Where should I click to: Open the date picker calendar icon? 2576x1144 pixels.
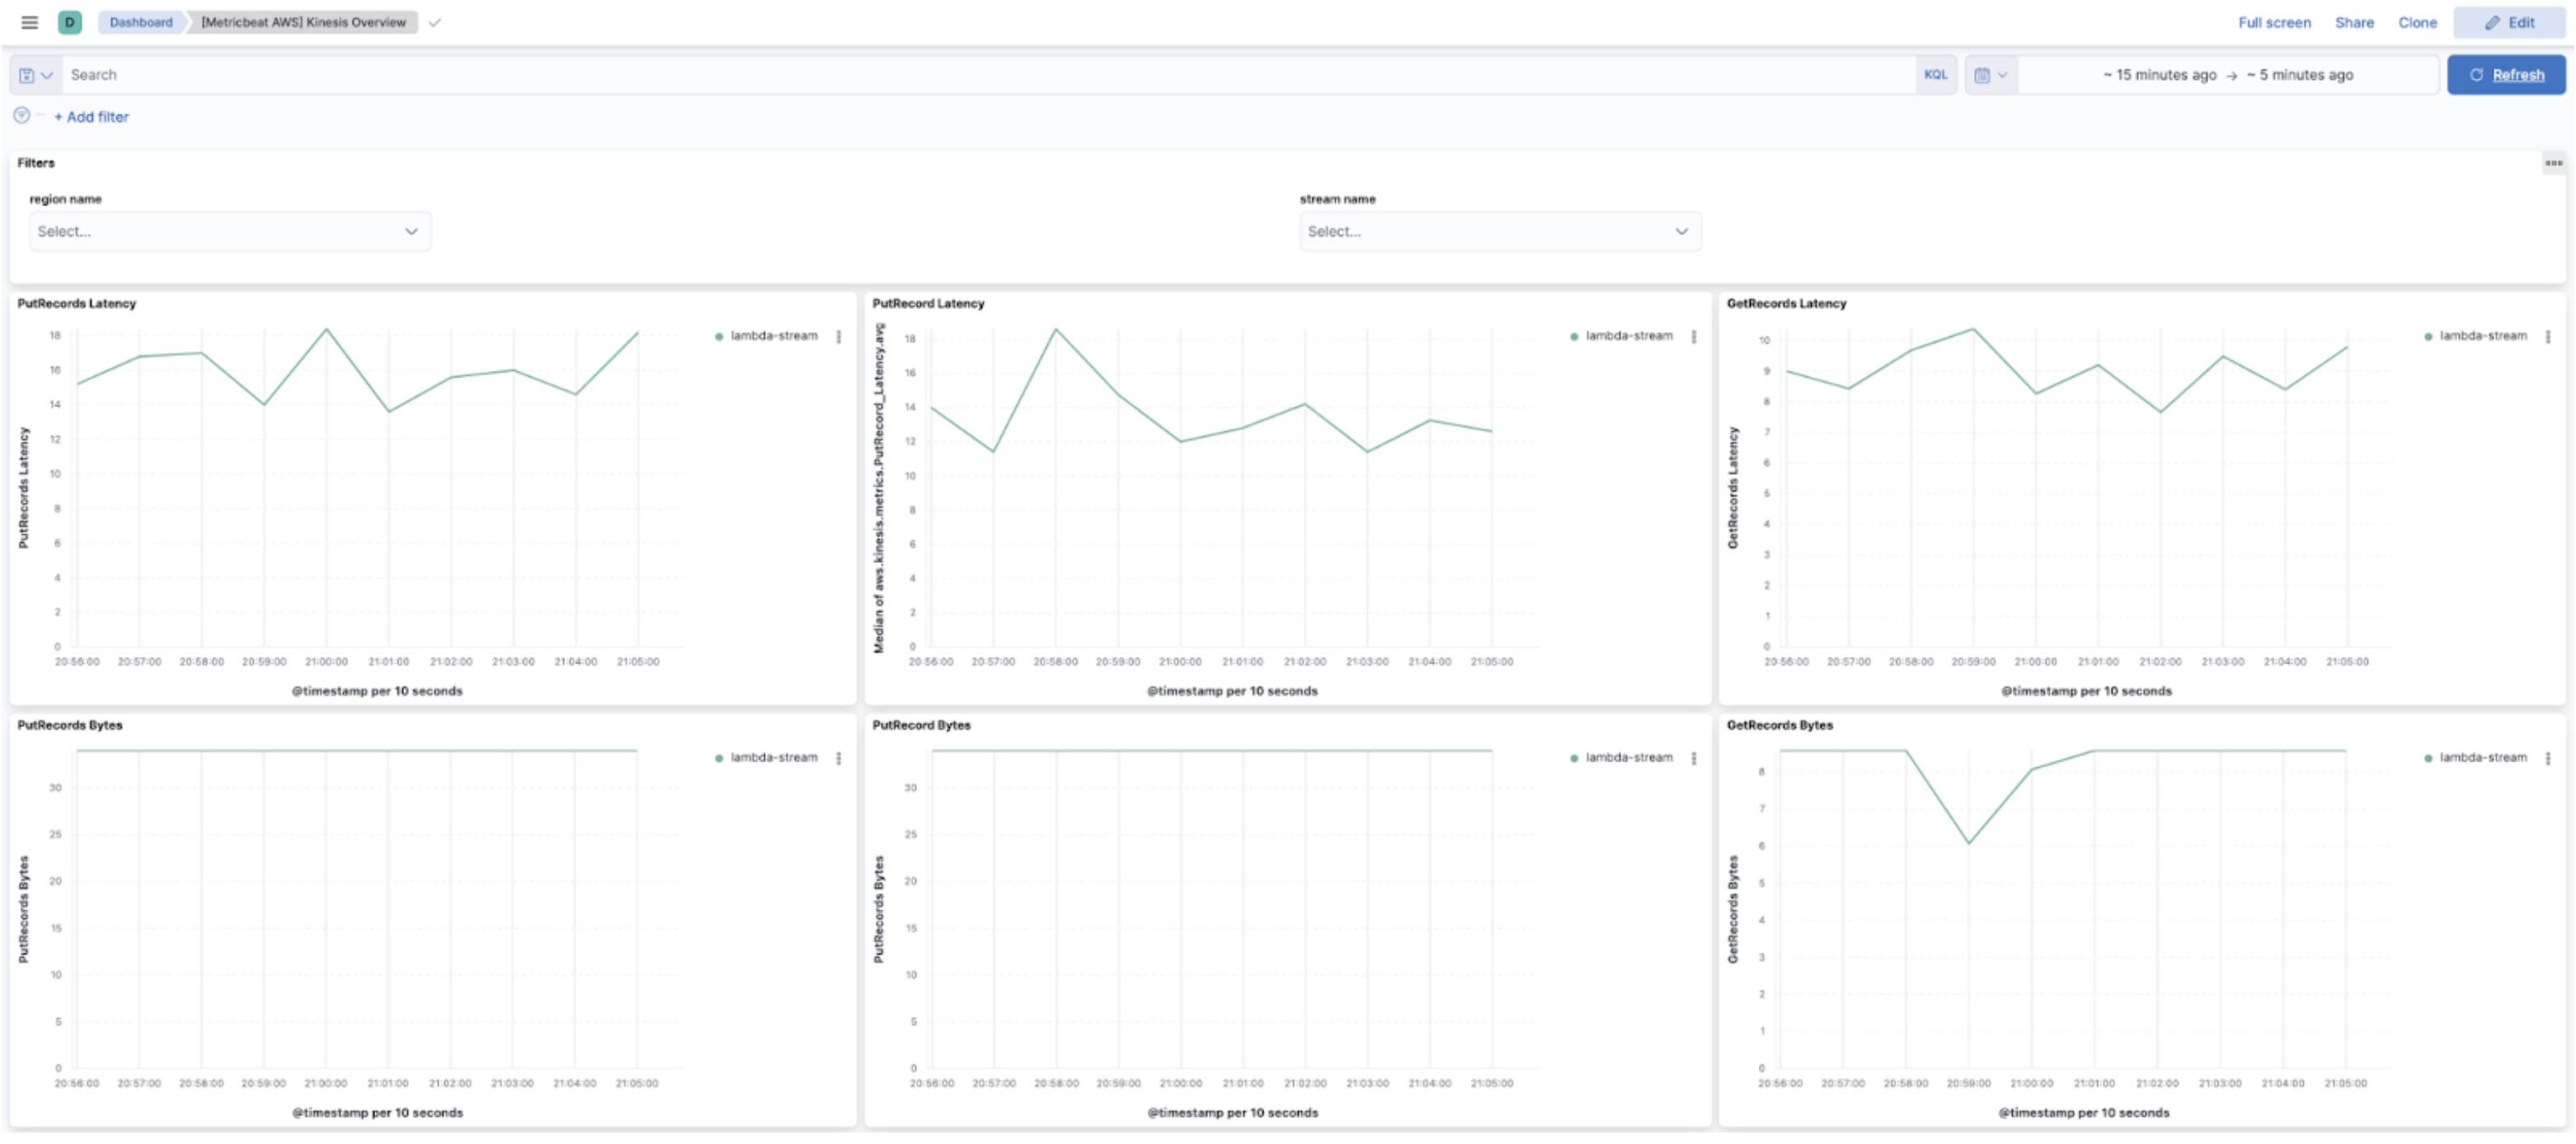[x=1984, y=74]
